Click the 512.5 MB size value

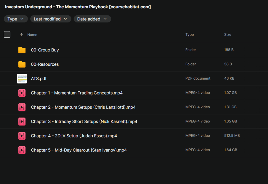[232, 136]
